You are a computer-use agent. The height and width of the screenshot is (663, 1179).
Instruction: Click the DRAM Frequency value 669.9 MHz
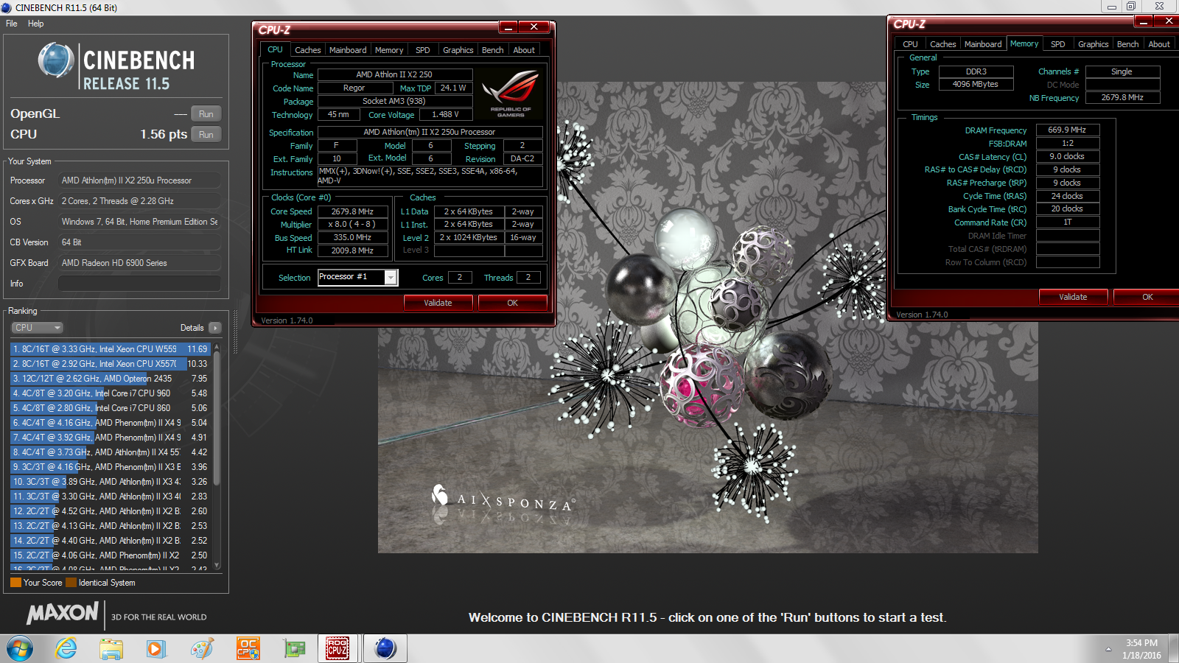[x=1067, y=130]
